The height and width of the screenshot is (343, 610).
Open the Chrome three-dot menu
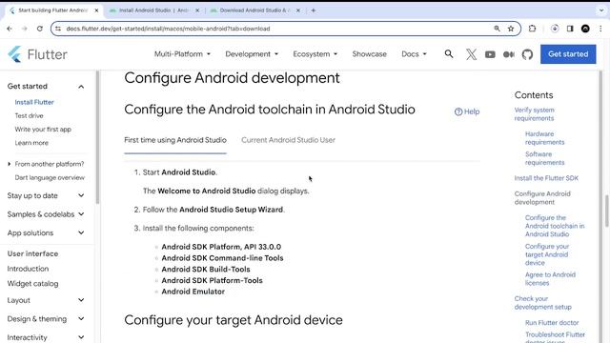(x=600, y=29)
